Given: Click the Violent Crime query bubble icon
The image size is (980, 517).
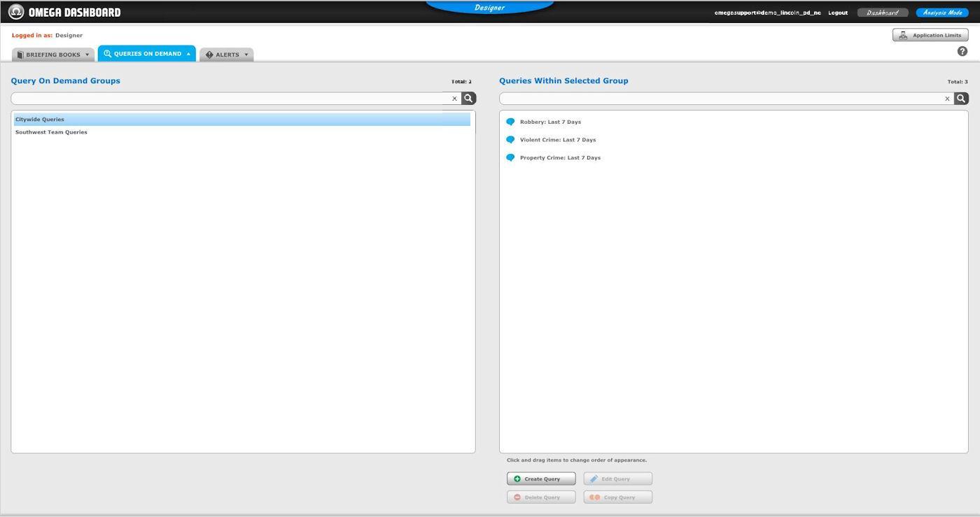Looking at the screenshot, I should (x=510, y=140).
